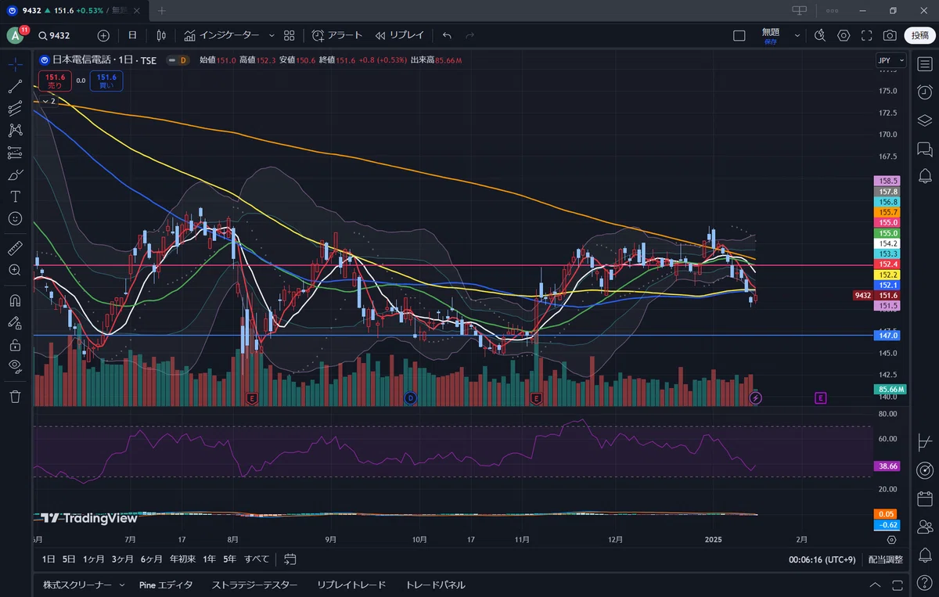Start bar Replay mode
The height and width of the screenshot is (597, 939).
point(399,35)
